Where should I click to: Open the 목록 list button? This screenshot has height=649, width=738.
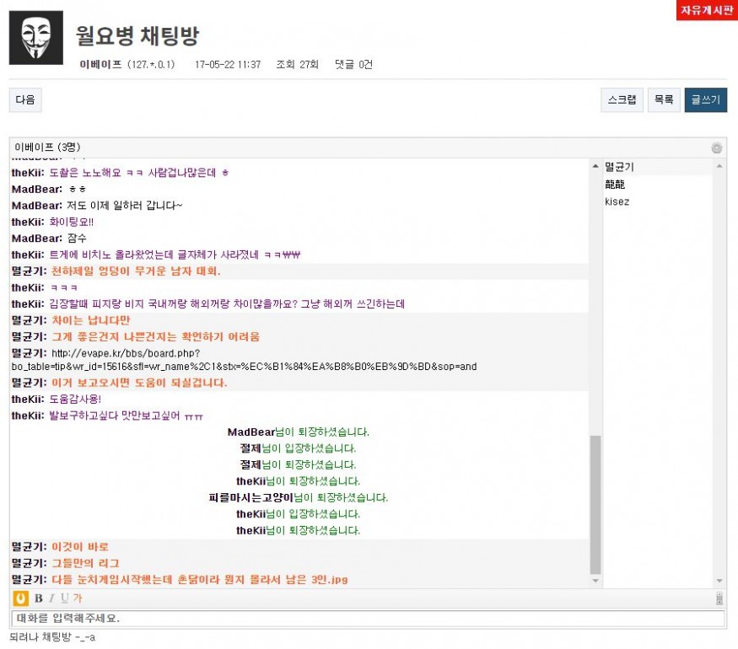(664, 99)
